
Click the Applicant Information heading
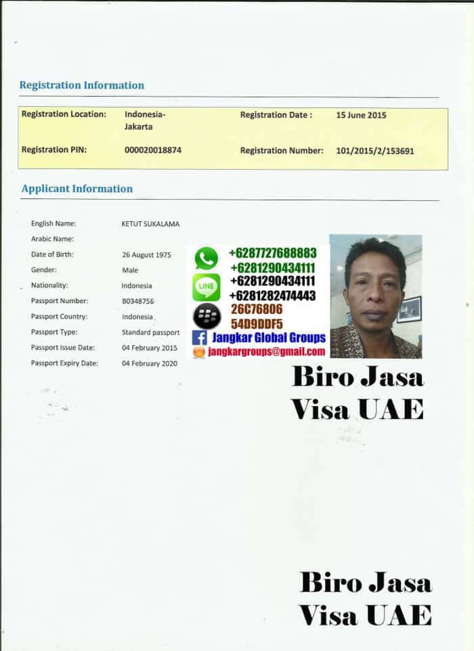pos(77,189)
